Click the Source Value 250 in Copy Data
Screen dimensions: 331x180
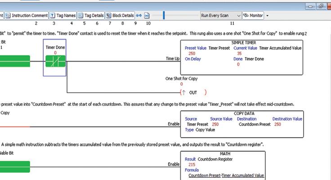click(215, 124)
